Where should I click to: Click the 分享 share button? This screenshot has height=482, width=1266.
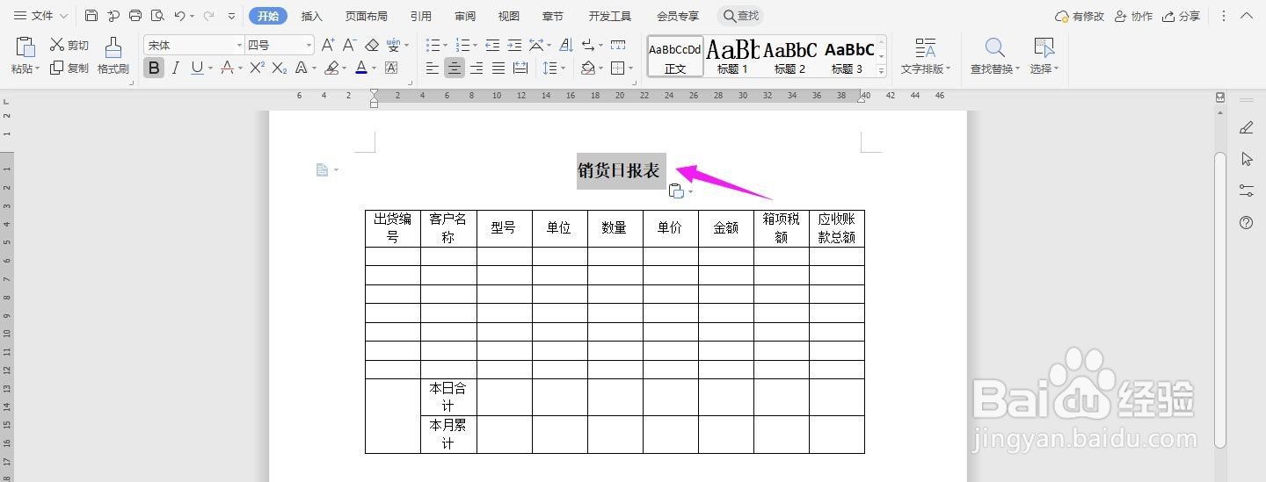(1181, 16)
